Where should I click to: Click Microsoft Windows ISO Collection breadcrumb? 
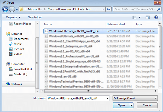coord(69,9)
